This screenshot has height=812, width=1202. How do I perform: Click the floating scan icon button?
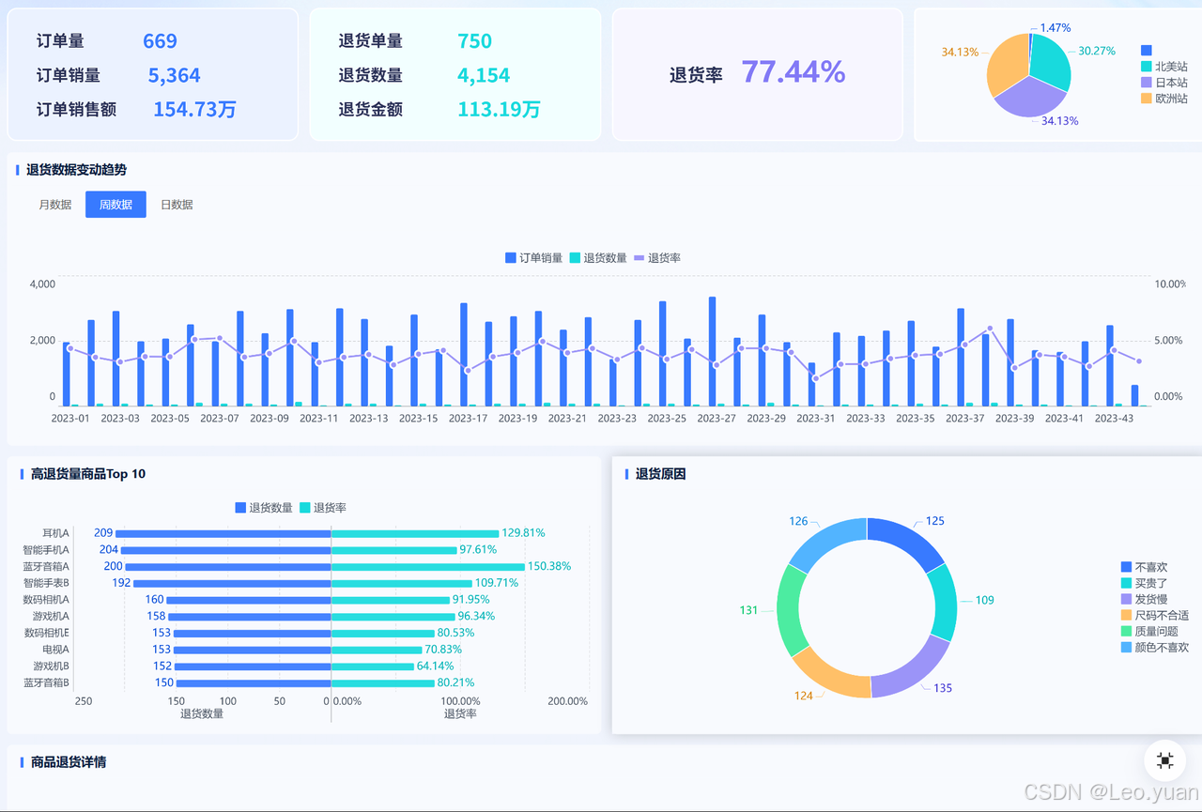tap(1165, 760)
